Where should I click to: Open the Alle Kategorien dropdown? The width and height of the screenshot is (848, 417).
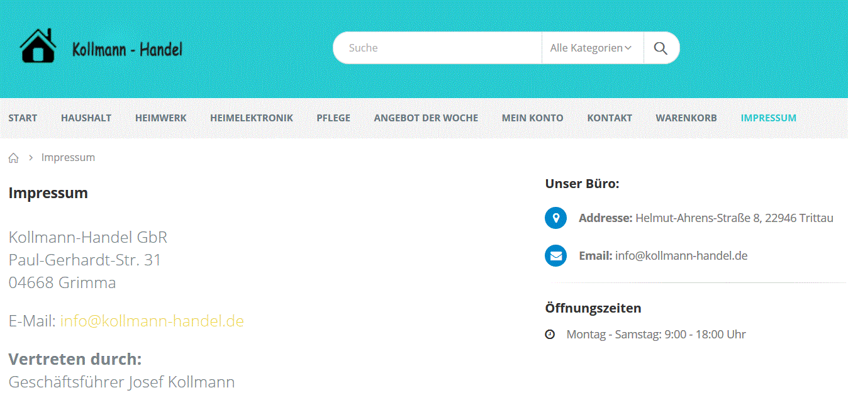tap(592, 48)
